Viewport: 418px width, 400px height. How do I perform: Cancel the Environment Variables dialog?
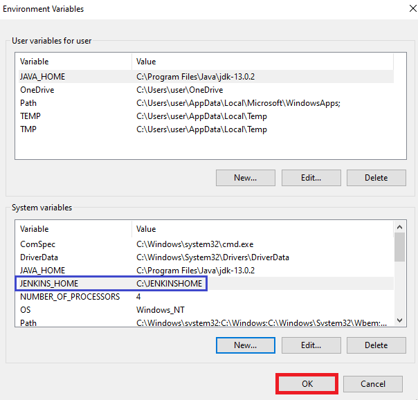click(373, 384)
